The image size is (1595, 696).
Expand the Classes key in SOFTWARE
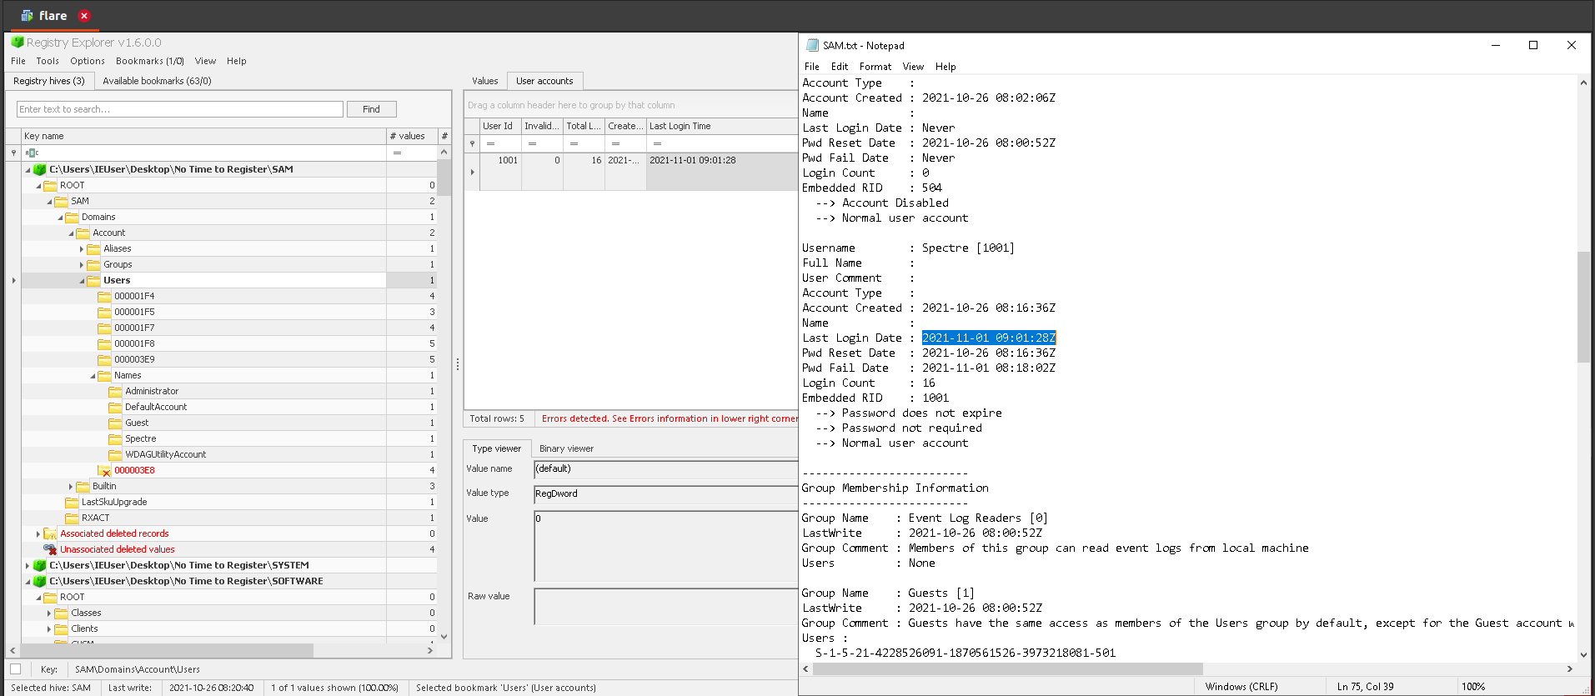click(49, 613)
